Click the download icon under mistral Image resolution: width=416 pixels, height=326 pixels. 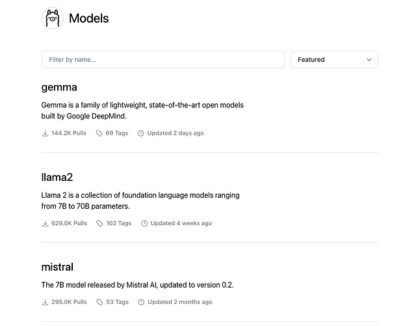coord(45,302)
